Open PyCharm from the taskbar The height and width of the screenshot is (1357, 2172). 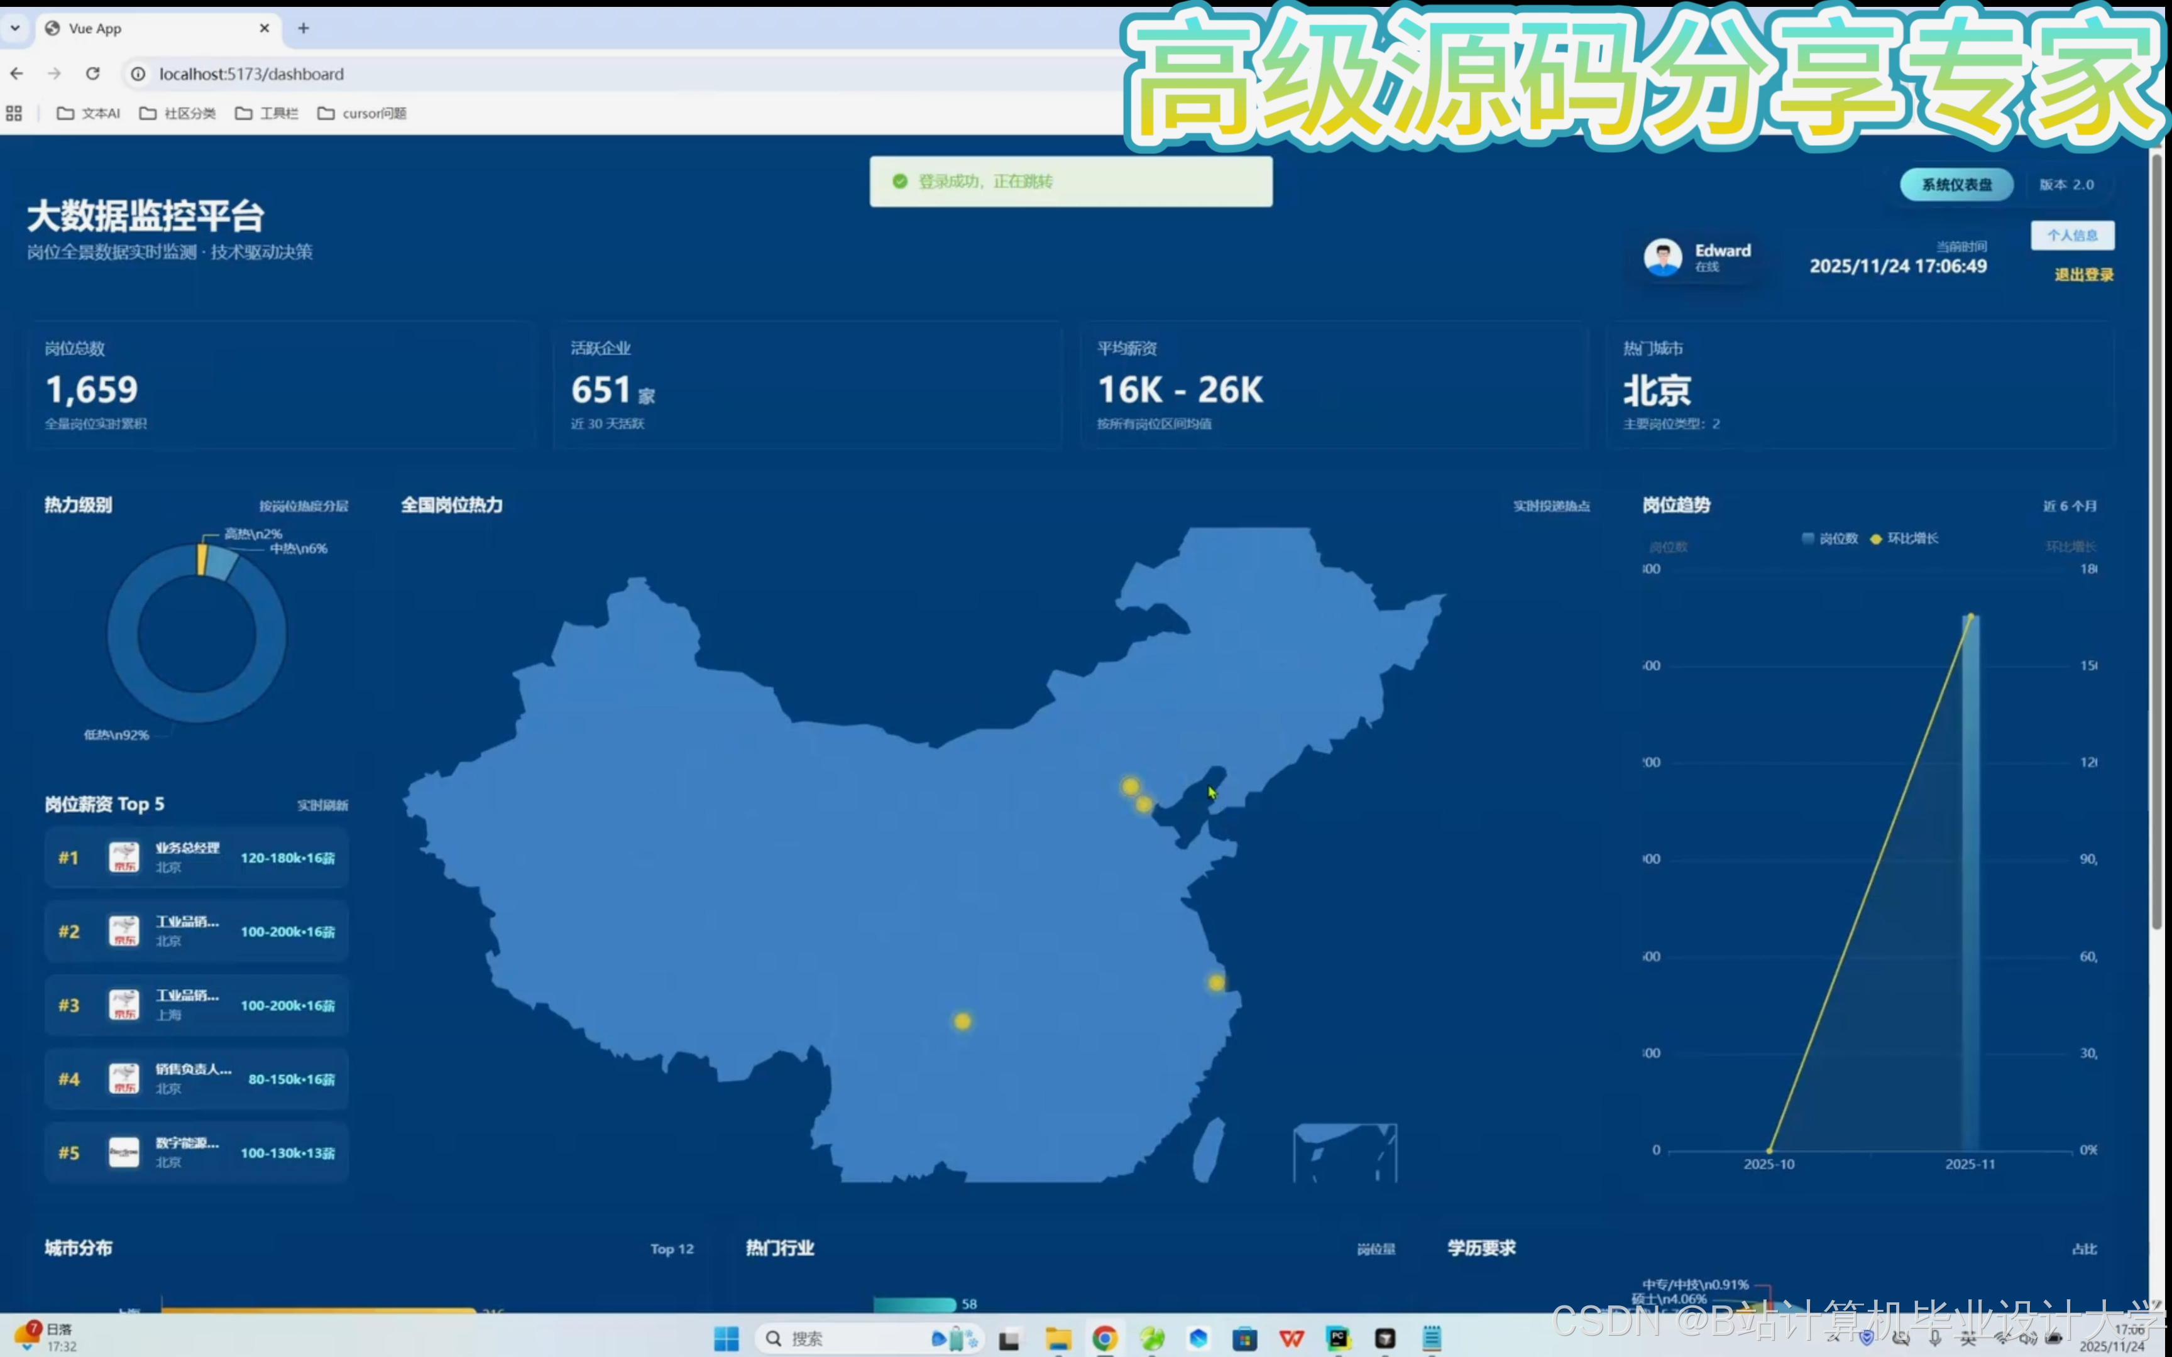[x=1338, y=1339]
